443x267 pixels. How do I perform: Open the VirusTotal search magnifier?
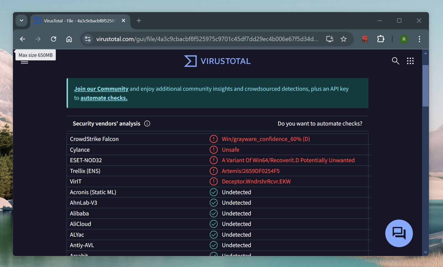point(395,61)
